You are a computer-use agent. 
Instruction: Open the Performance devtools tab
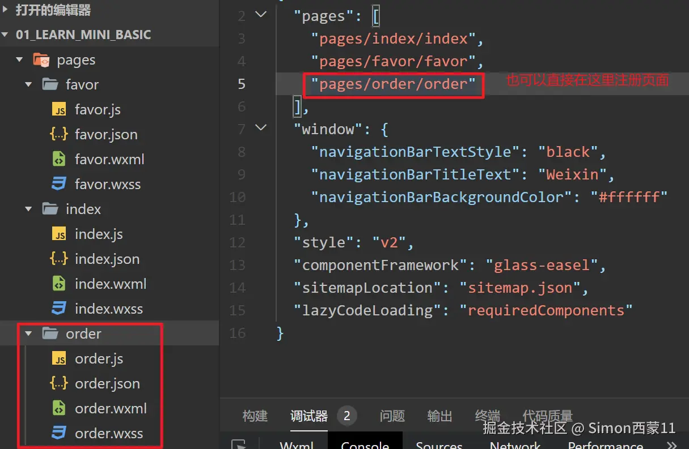(x=606, y=445)
